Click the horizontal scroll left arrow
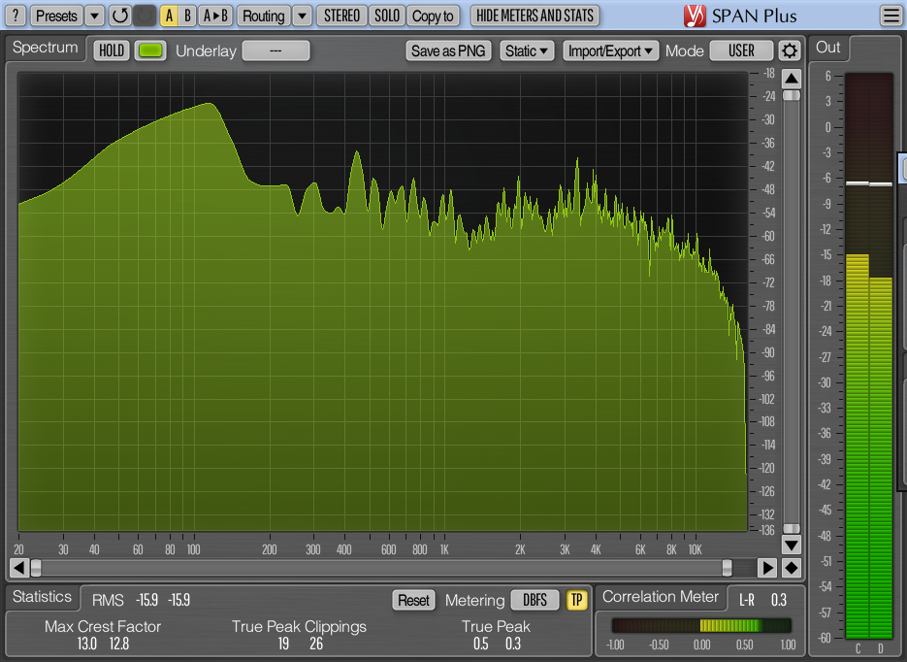 19,568
